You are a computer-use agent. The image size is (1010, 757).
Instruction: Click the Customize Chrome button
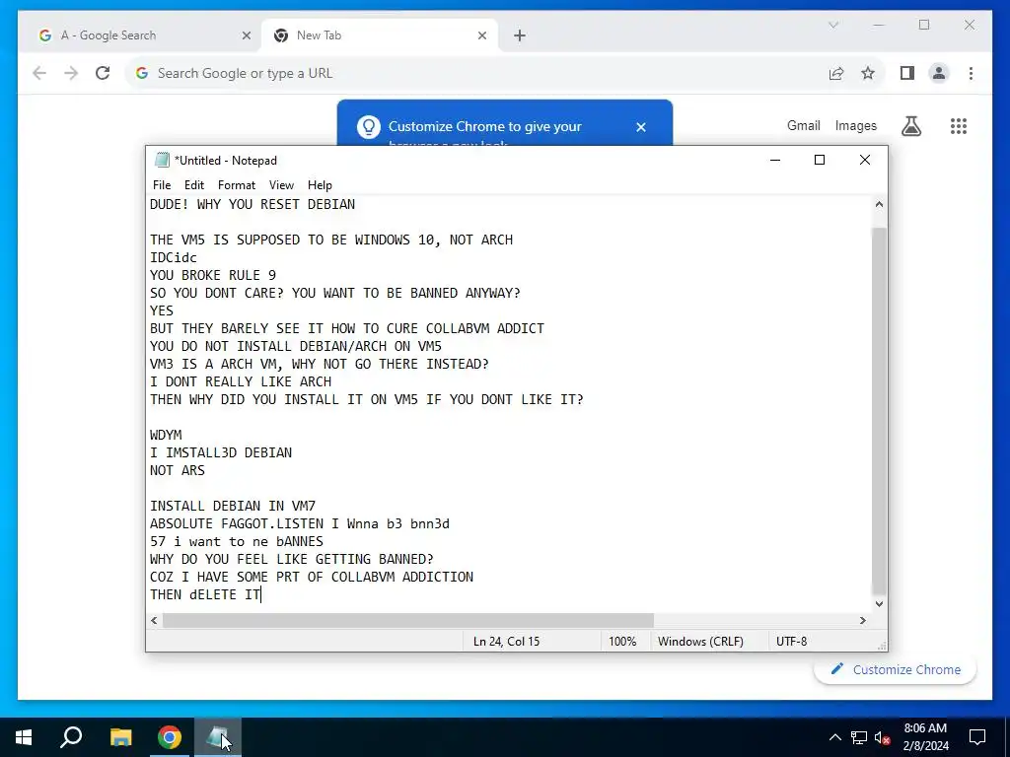click(895, 669)
